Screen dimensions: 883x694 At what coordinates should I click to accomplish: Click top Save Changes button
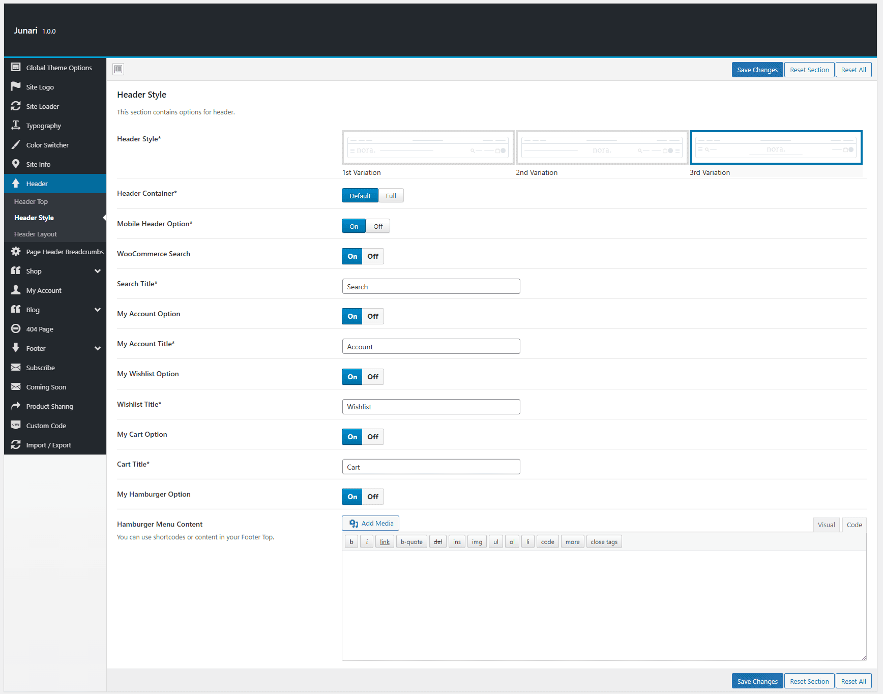(x=757, y=70)
